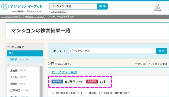Click the 検索 button beside the keyword field

162,51
